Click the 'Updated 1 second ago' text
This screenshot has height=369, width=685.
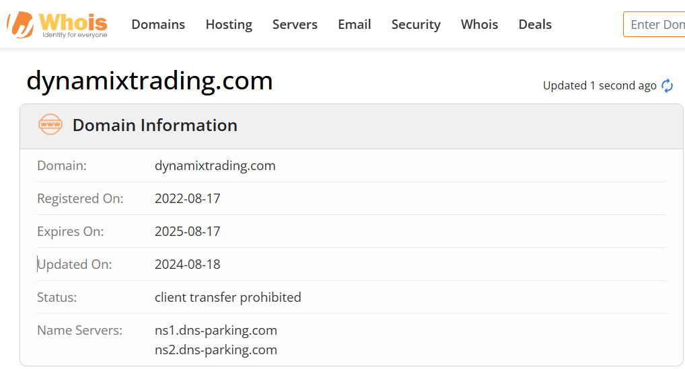(x=600, y=85)
